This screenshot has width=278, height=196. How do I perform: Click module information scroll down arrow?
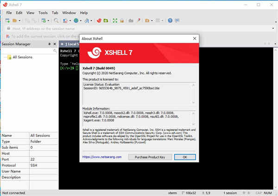click(x=193, y=124)
